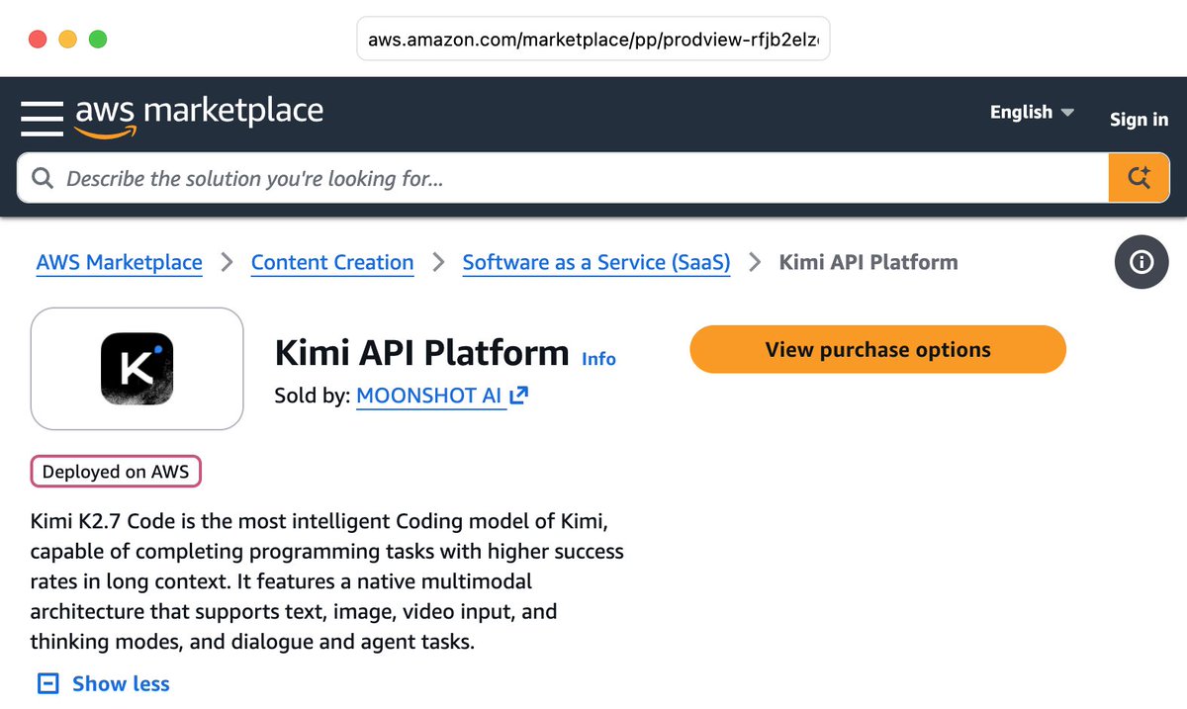Open the hamburger navigation menu
Viewport: 1187px width, 709px height.
(42, 119)
